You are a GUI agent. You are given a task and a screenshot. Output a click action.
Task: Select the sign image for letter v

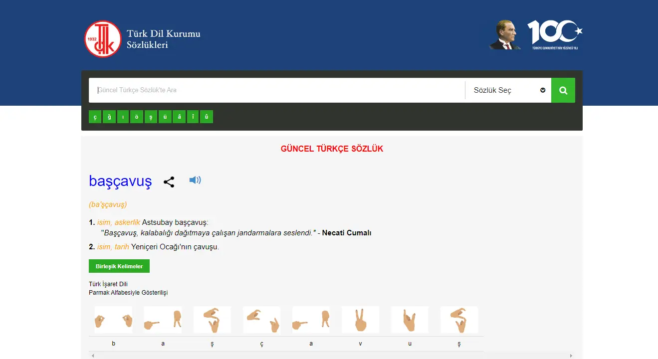coord(360,320)
